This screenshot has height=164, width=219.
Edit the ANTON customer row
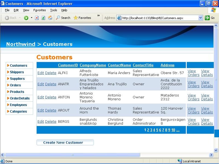[41, 97]
